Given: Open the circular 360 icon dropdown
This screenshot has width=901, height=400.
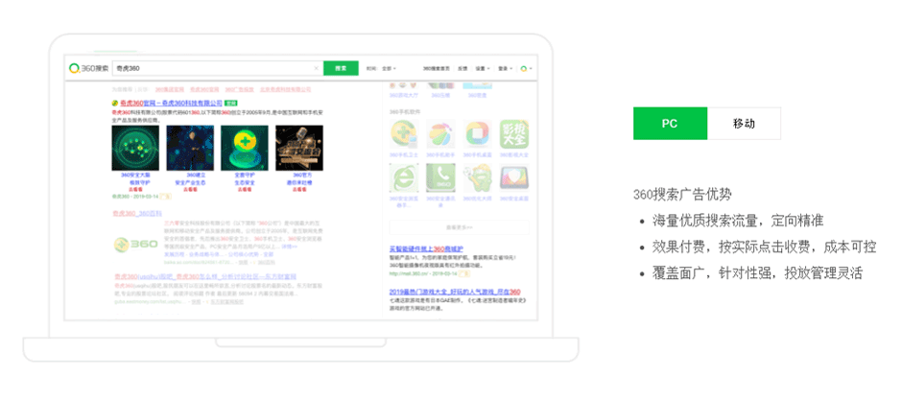Looking at the screenshot, I should tap(526, 68).
